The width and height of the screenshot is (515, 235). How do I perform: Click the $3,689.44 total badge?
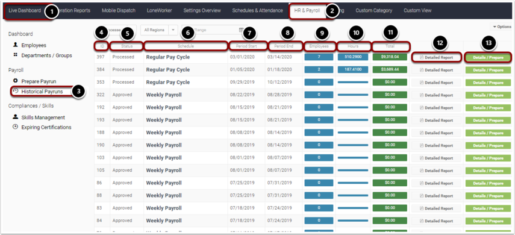[390, 69]
